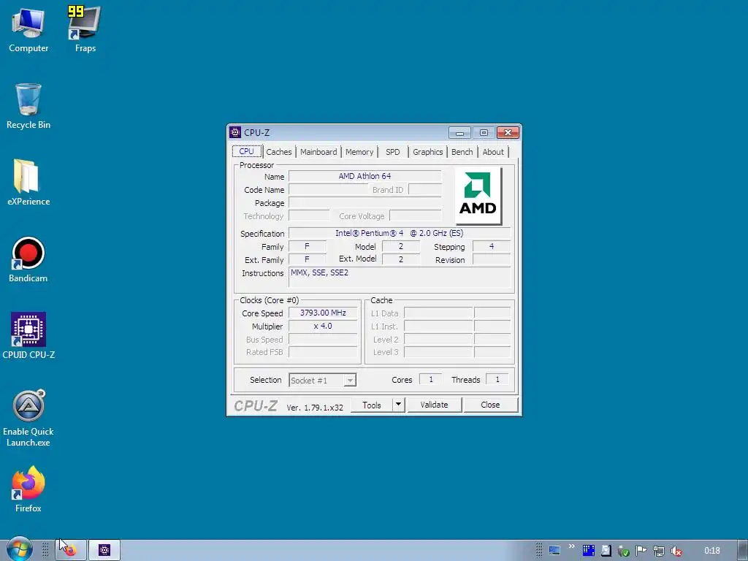Click the network connection tray icon
748x561 pixels.
659,551
